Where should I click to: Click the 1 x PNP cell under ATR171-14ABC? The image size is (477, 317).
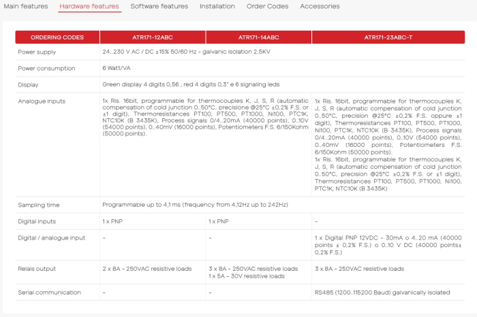click(219, 221)
